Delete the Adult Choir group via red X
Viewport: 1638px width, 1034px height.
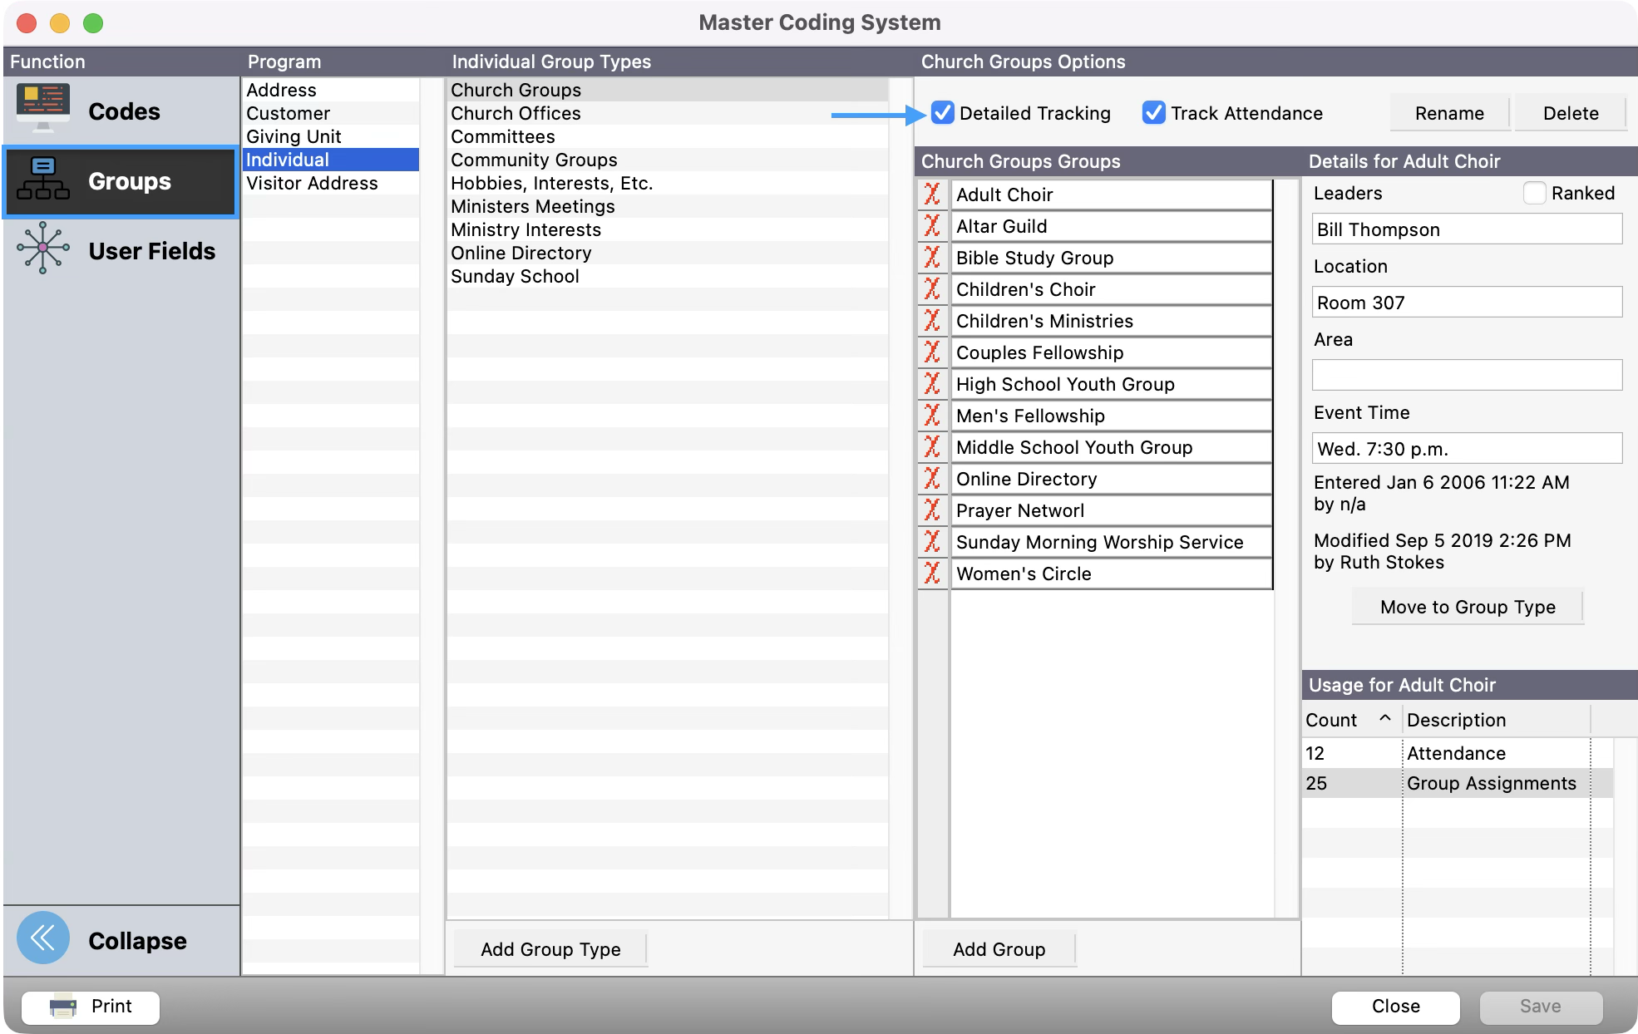(933, 194)
